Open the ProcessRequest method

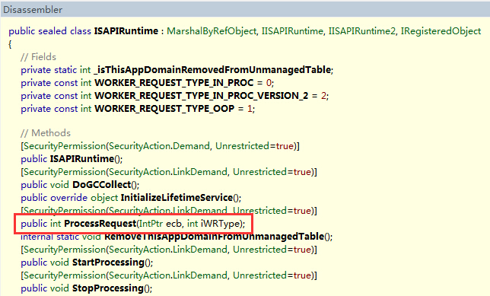pos(100,224)
